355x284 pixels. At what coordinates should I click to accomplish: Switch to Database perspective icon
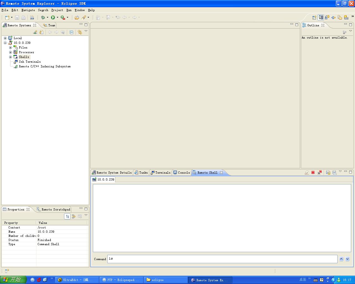pos(327,17)
